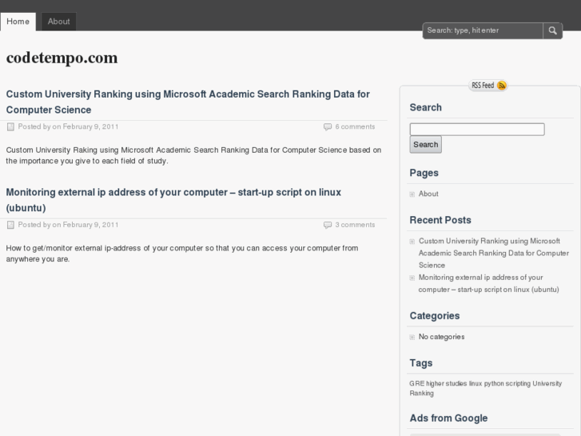The image size is (581, 436).
Task: Open Custom University Ranking post title
Action: point(188,102)
